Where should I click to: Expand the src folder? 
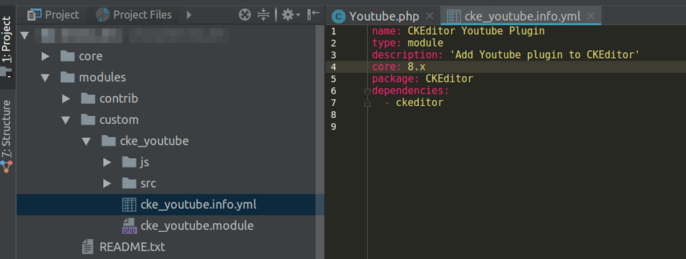point(107,183)
